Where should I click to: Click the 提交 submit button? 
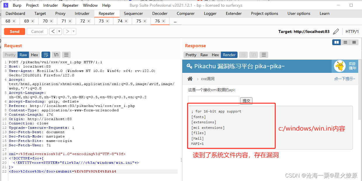tap(246, 101)
